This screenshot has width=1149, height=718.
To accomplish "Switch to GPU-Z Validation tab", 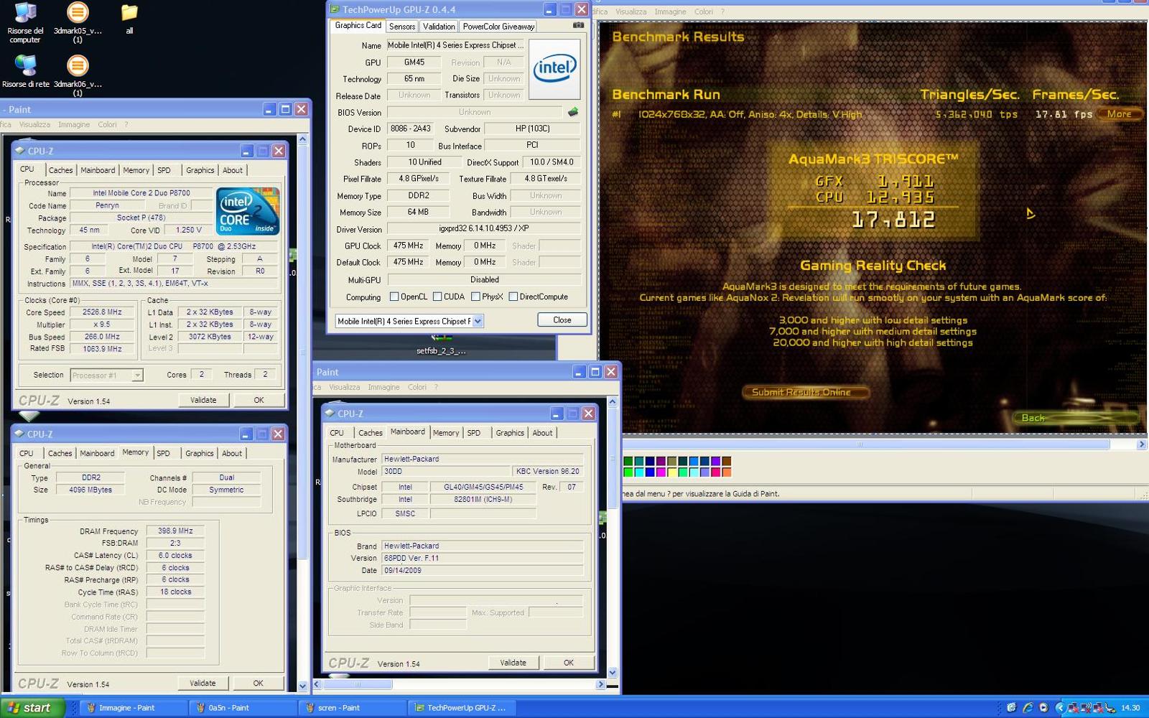I will [439, 27].
